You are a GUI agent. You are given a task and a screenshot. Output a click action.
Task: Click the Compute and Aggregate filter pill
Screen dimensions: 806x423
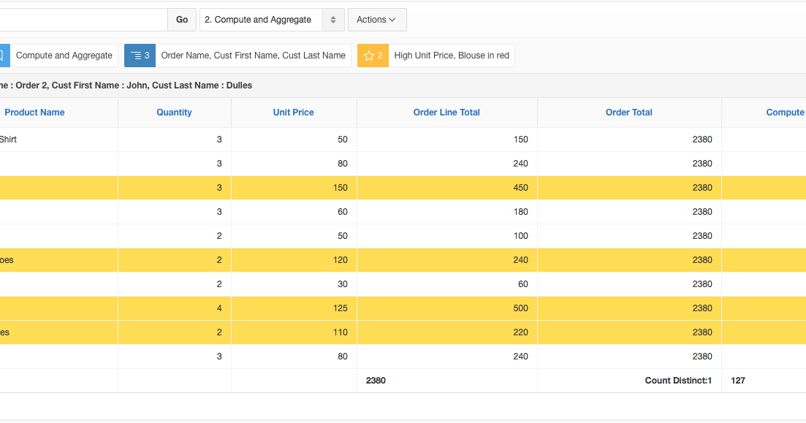coord(64,55)
